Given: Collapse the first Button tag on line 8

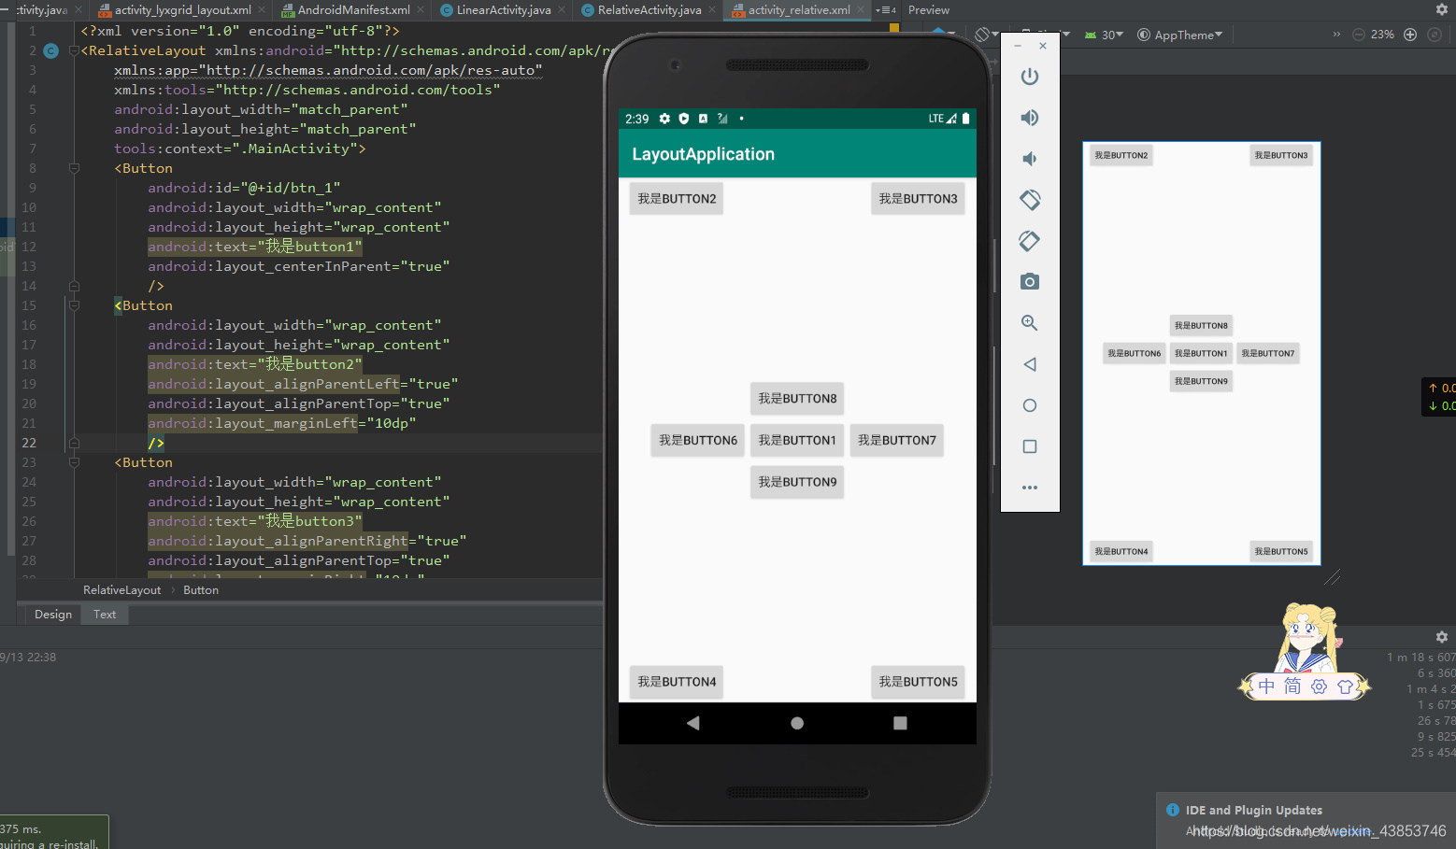Looking at the screenshot, I should (74, 168).
